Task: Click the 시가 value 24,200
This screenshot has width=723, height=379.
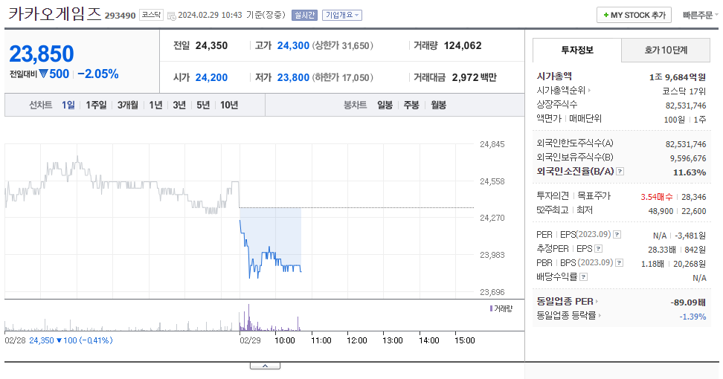Action: coord(212,77)
